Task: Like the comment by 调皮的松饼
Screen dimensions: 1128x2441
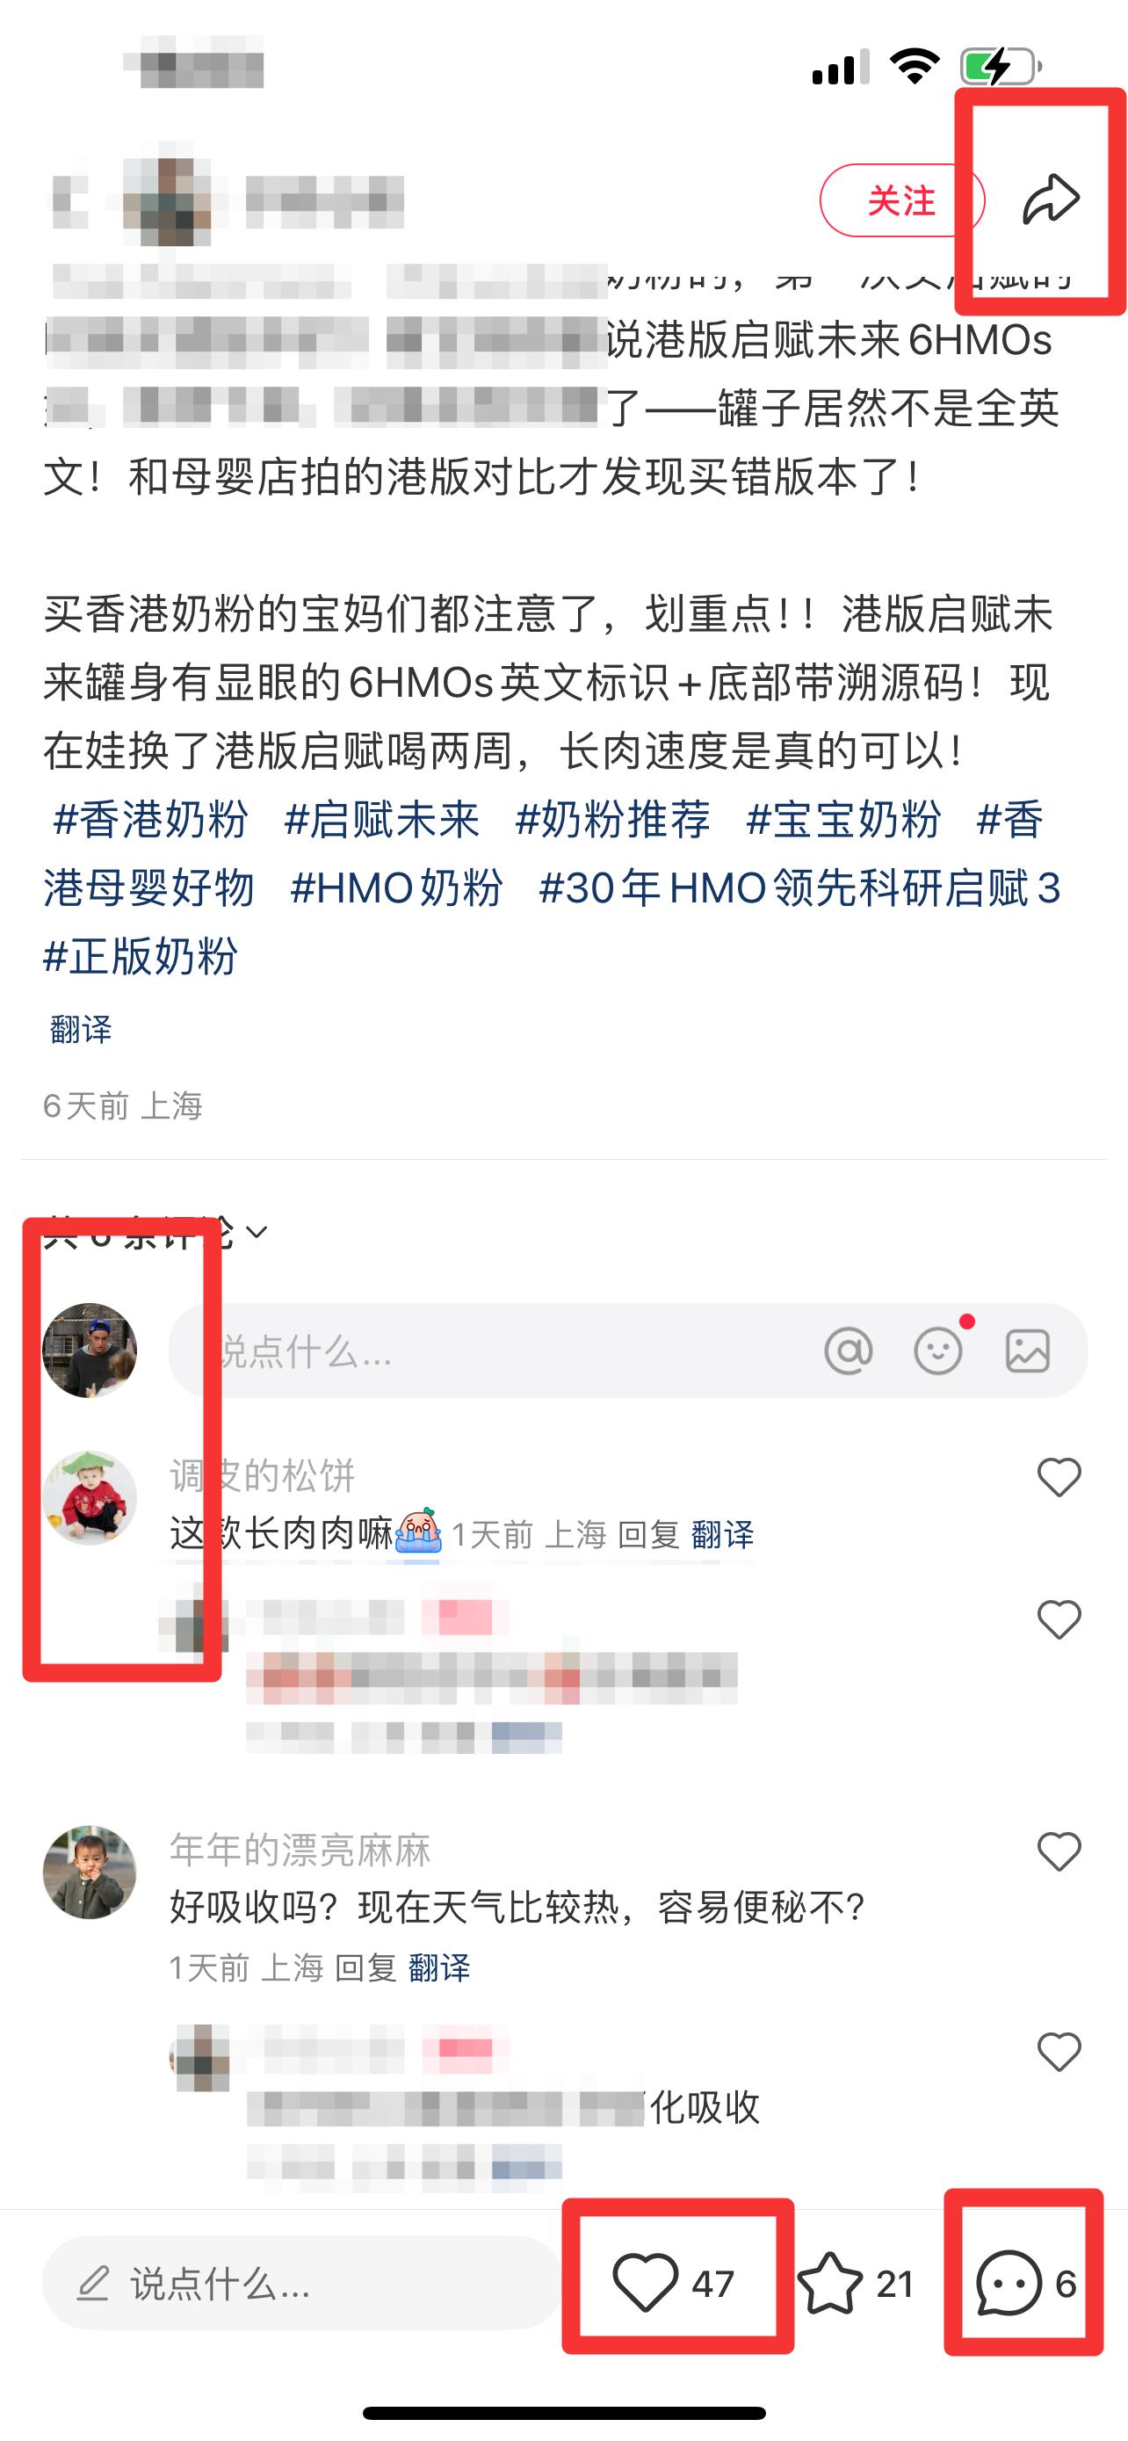Action: 1059,1477
